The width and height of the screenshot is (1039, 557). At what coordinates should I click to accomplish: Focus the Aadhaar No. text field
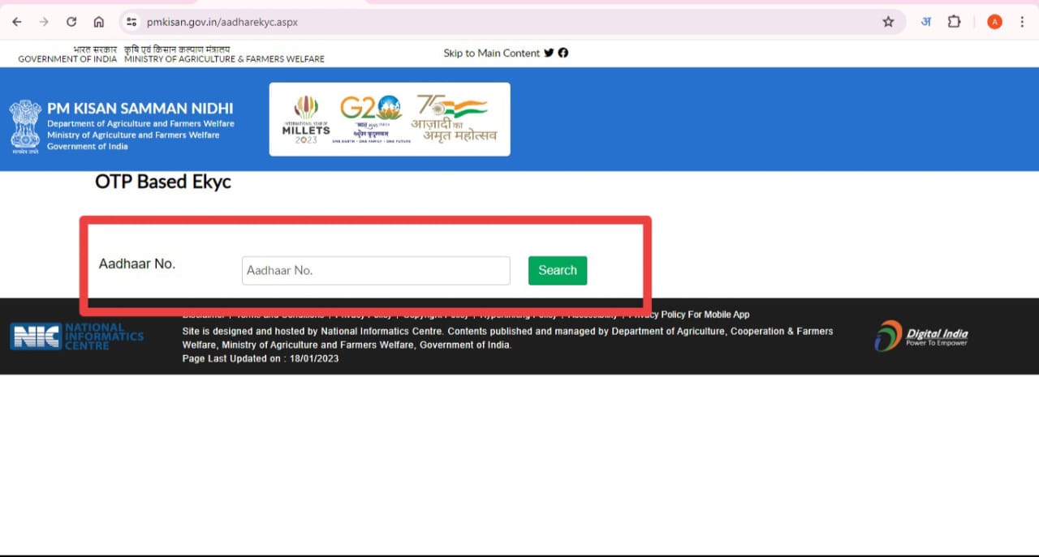[x=376, y=271]
